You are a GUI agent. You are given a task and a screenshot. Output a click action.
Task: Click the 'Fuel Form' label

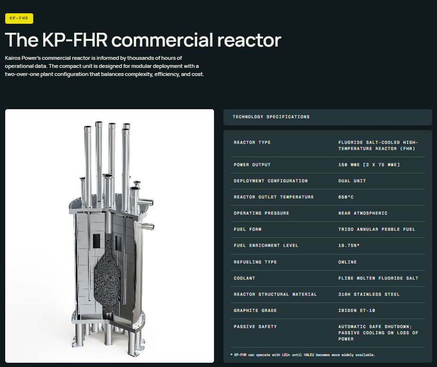click(248, 229)
